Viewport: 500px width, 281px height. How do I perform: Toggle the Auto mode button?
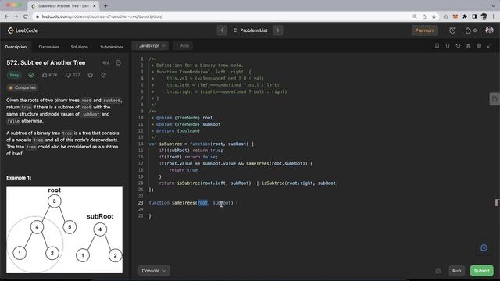coord(183,46)
